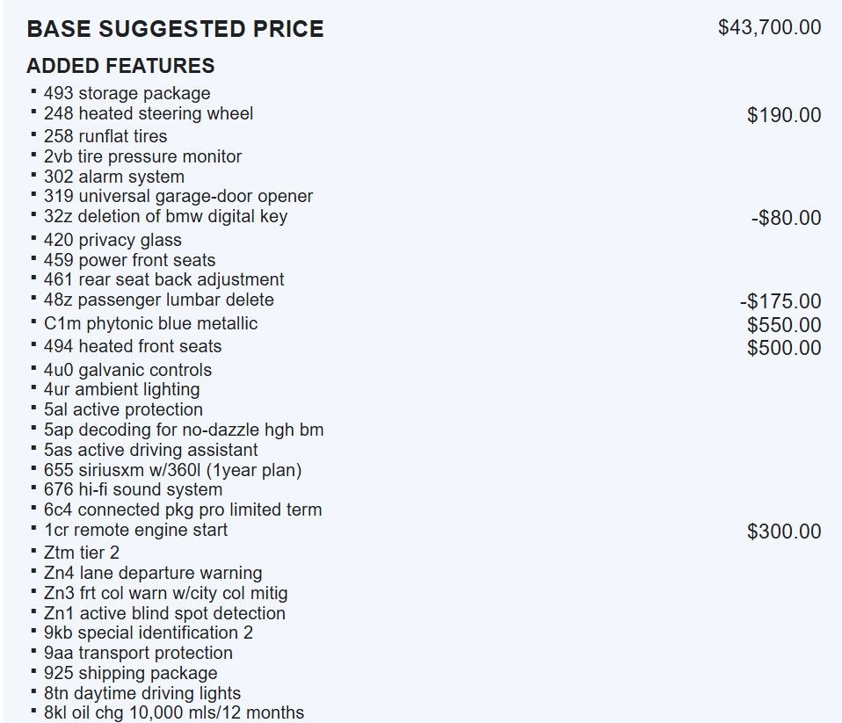Click the $550.00 paint price

pos(784,325)
